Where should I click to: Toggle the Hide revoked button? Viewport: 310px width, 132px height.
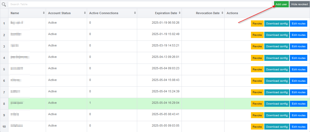click(299, 4)
